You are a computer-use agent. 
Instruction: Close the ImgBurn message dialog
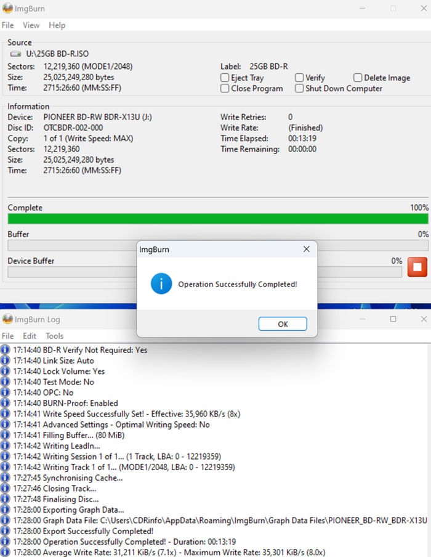click(307, 250)
